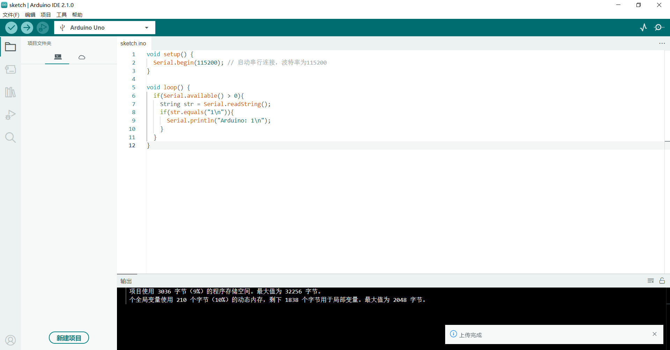The image size is (670, 350).
Task: Switch sketchbook to cloud view
Action: [x=81, y=57]
